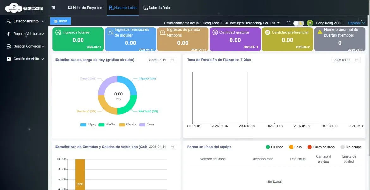Click the Ingresos de parada temporal clock icon

[163, 32]
